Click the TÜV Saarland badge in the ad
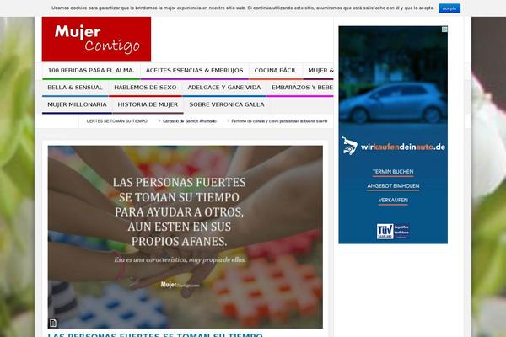 point(393,231)
